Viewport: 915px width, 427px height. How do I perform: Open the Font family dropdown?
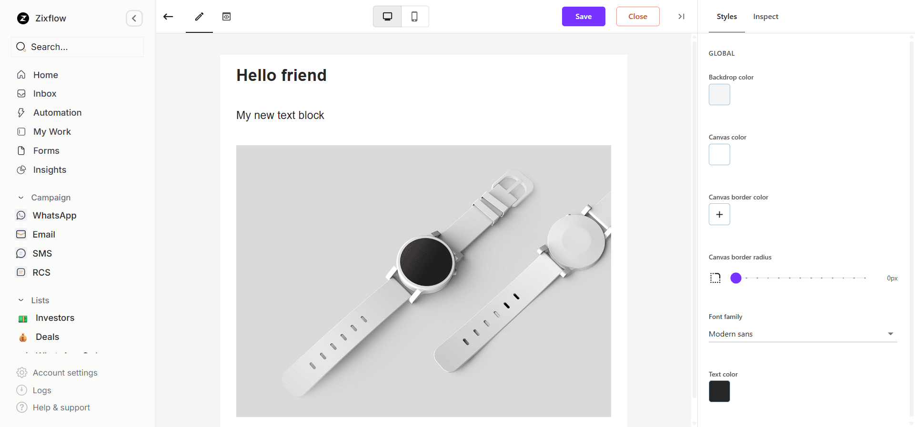click(x=803, y=334)
